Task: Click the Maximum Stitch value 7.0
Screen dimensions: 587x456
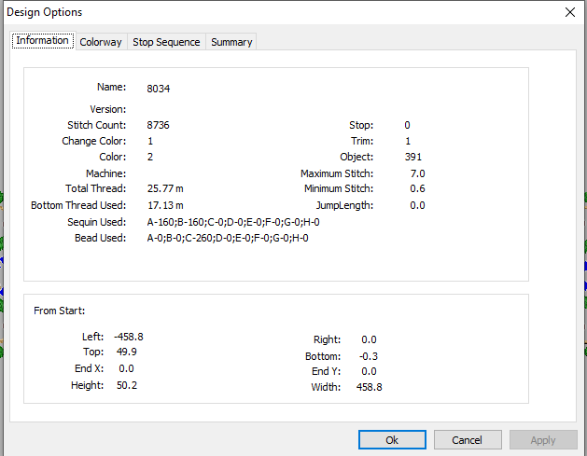Action: click(417, 173)
